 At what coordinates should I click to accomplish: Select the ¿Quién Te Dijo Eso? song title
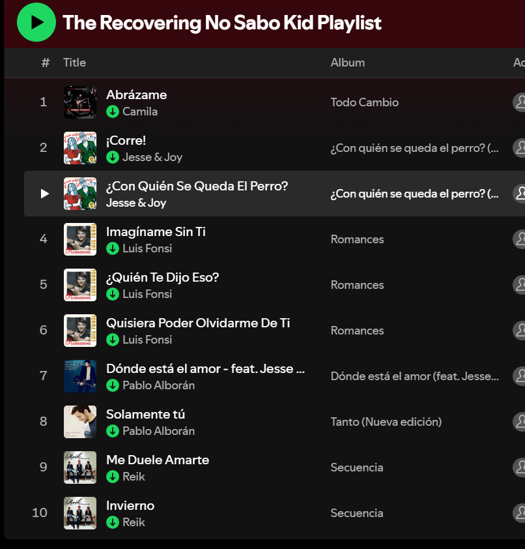163,277
